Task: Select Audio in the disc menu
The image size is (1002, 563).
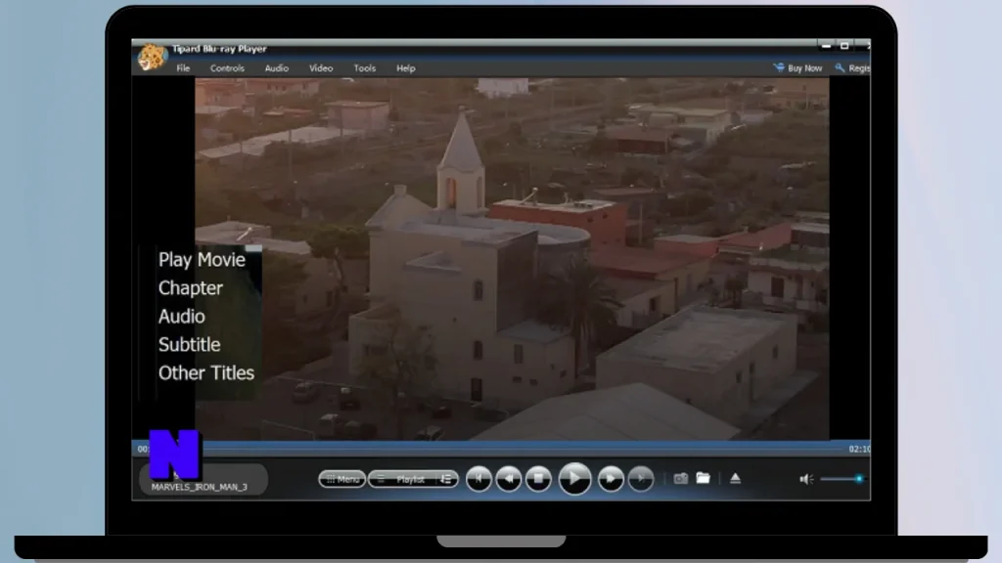Action: coord(181,316)
